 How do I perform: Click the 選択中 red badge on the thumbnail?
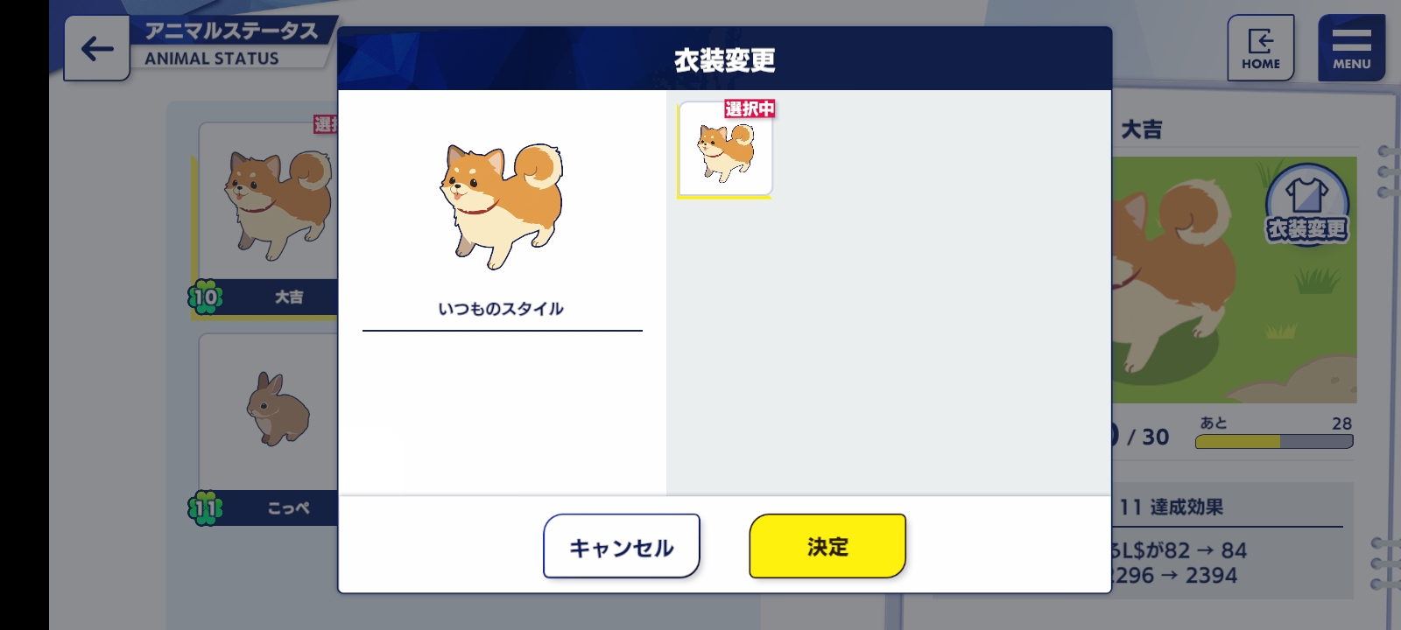(750, 108)
